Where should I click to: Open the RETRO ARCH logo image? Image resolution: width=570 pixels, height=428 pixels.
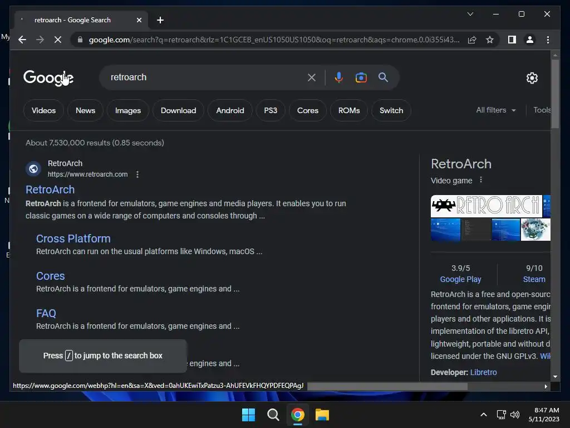click(x=486, y=206)
